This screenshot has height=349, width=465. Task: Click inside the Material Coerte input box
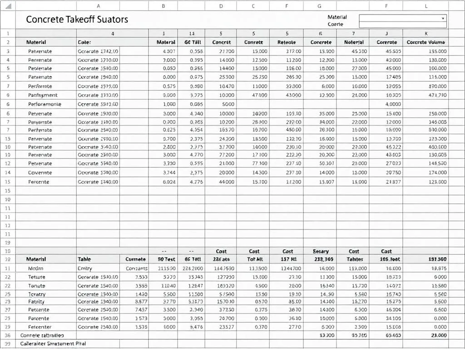click(400, 19)
